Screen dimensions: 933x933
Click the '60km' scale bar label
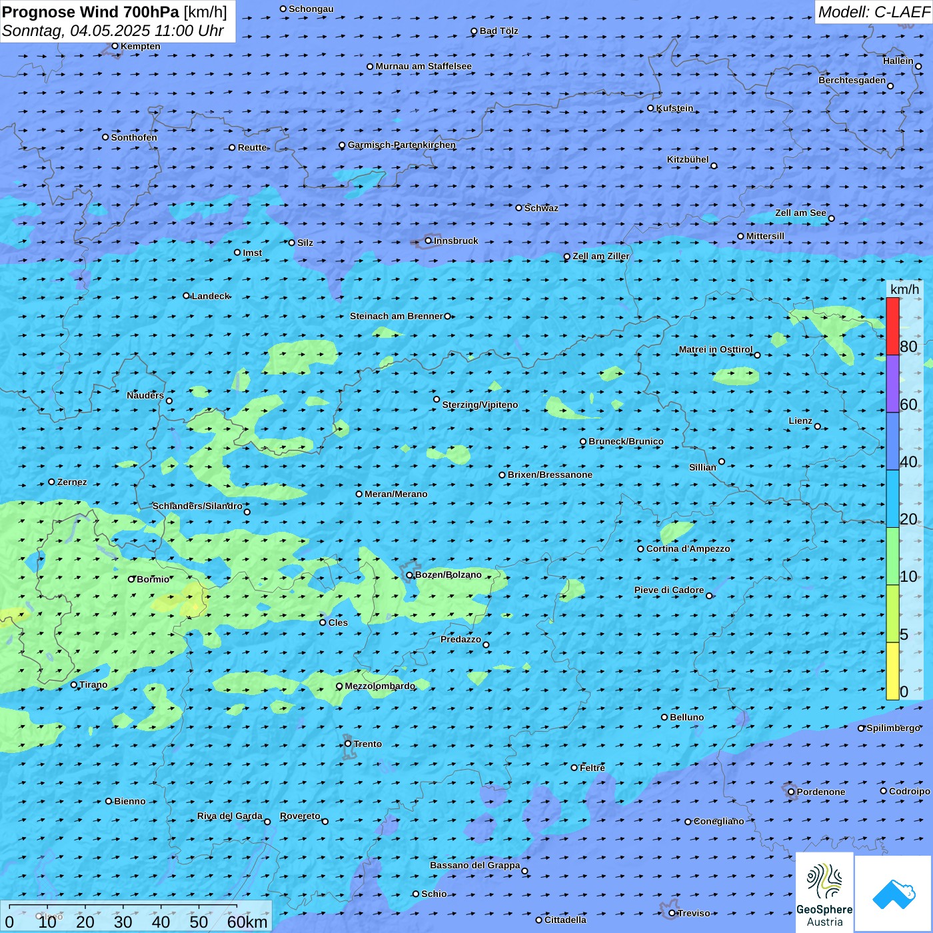(247, 922)
